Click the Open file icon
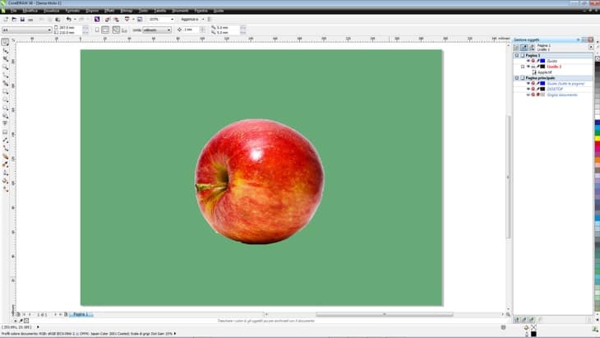Image resolution: width=600 pixels, height=338 pixels. pos(14,19)
